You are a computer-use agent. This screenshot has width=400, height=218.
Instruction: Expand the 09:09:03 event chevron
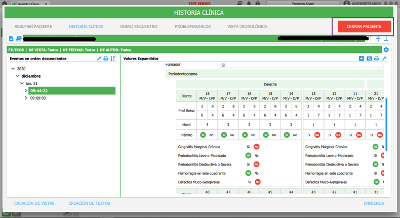coord(26,98)
